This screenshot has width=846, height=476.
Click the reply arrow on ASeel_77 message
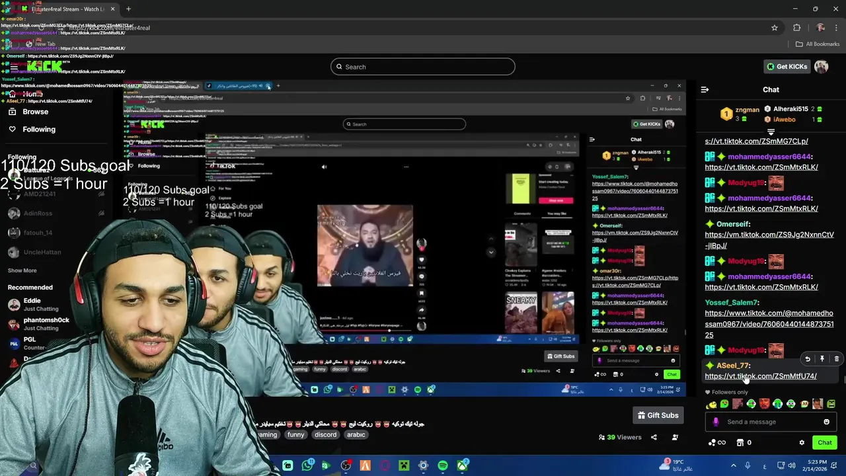click(807, 359)
